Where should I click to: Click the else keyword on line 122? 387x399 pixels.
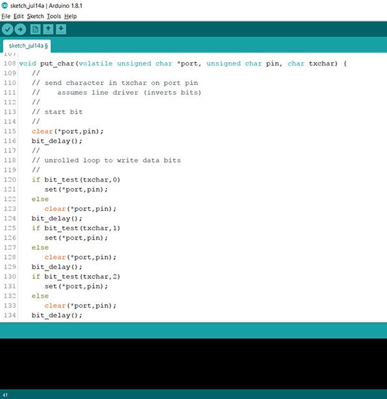pos(40,199)
